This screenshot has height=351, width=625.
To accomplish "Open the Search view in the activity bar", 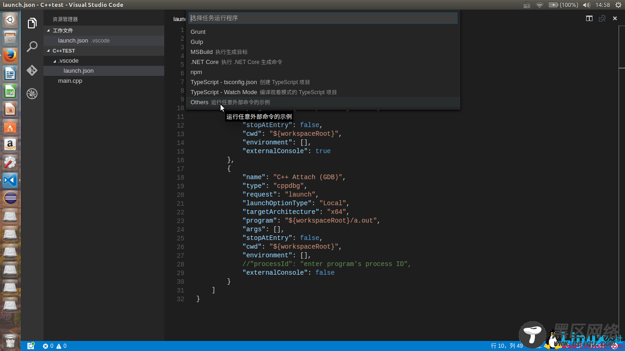I will [32, 47].
